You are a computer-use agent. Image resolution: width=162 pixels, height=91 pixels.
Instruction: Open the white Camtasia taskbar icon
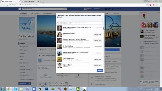pos(84,89)
